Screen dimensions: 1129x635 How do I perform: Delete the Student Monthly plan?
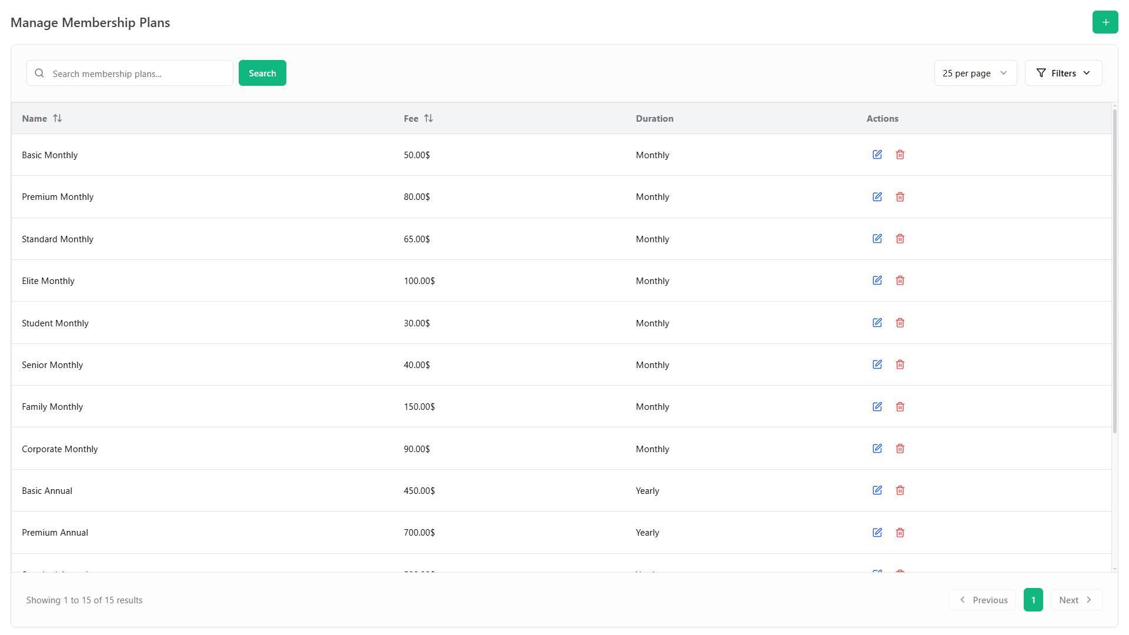tap(900, 323)
